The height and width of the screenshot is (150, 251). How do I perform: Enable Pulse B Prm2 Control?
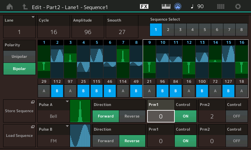tap(237, 141)
